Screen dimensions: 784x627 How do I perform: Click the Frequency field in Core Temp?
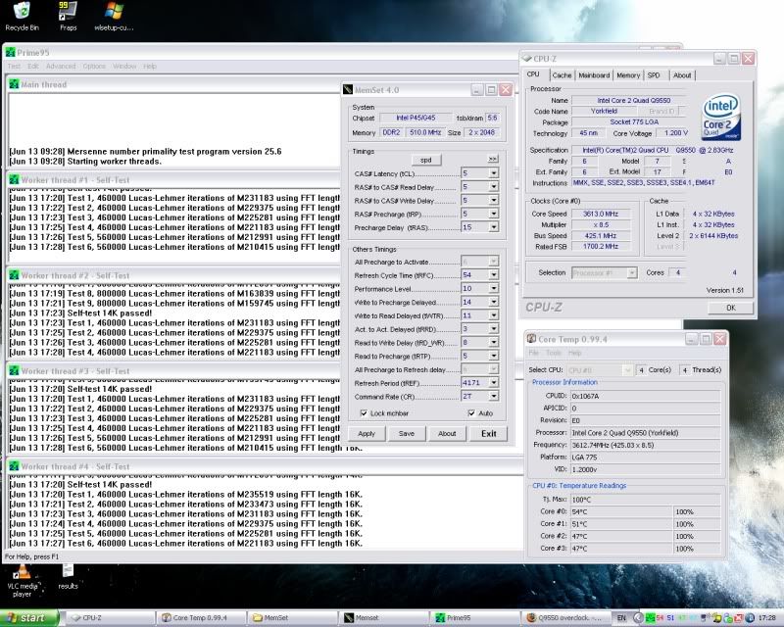click(646, 445)
